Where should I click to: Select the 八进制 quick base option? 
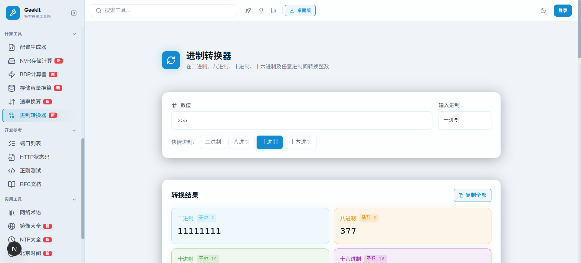(241, 142)
